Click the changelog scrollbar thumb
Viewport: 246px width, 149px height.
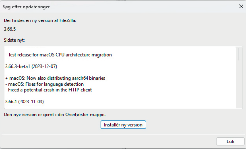(x=239, y=54)
